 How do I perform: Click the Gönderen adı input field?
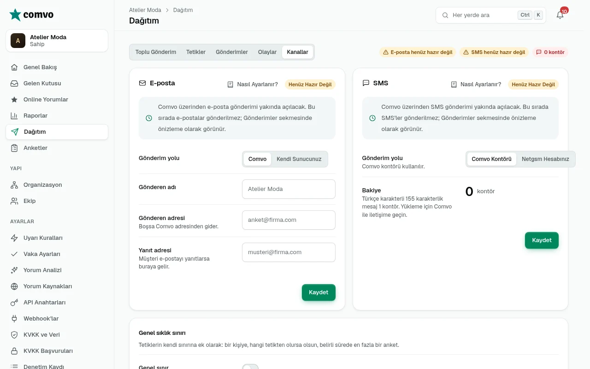tap(289, 189)
